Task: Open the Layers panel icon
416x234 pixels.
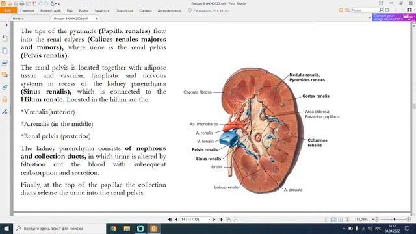Action: click(x=5, y=62)
